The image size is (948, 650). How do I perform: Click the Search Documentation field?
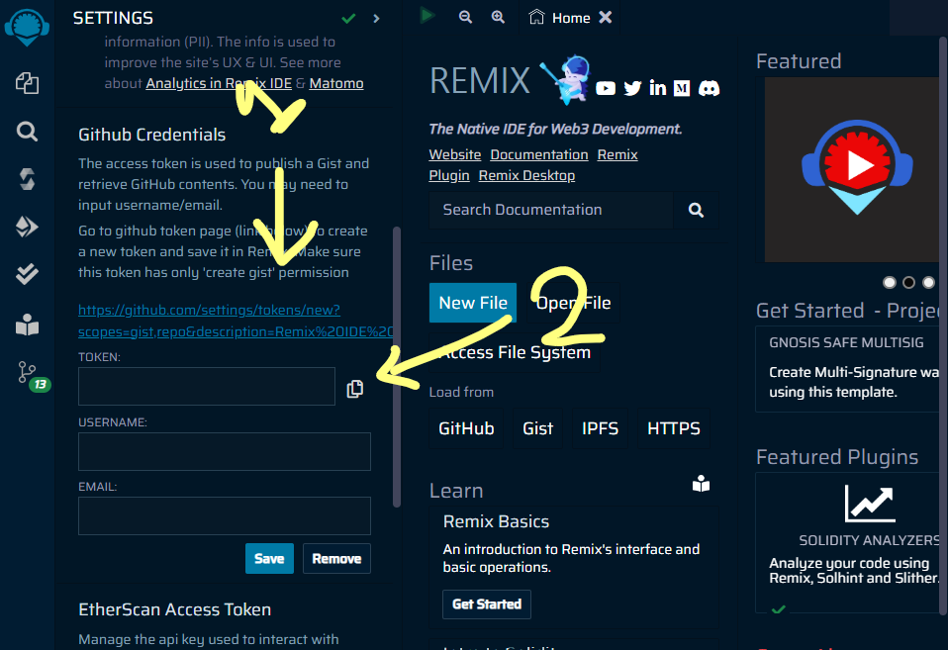coord(551,210)
